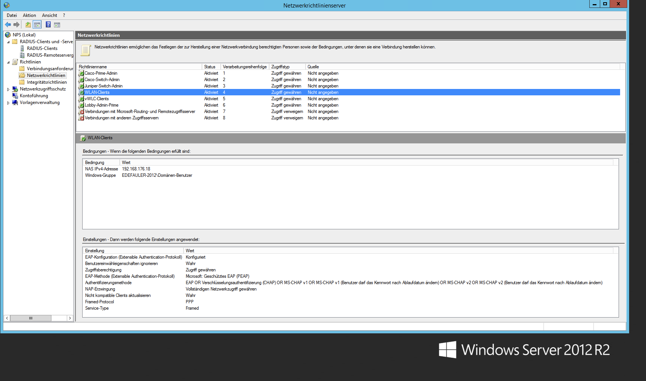Click the vWLC-Clients policy icon
Image resolution: width=646 pixels, height=381 pixels.
point(81,99)
